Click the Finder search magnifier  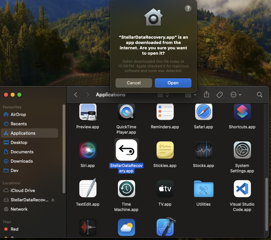coord(259,95)
